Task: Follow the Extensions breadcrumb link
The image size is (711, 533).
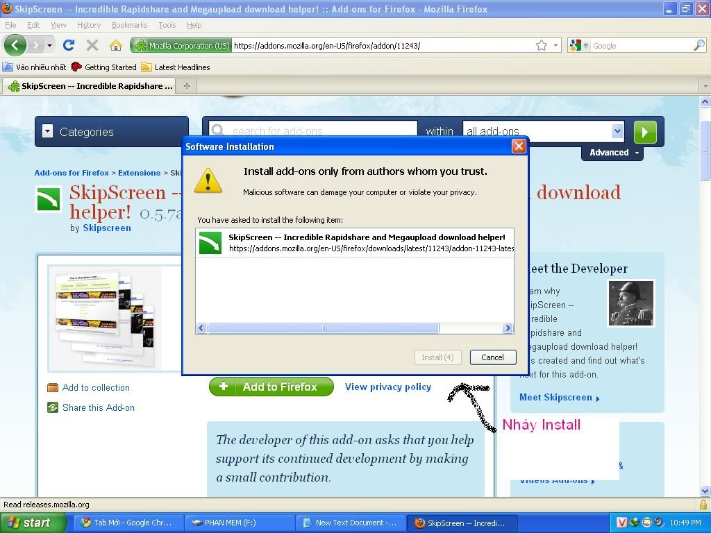Action: (x=139, y=173)
